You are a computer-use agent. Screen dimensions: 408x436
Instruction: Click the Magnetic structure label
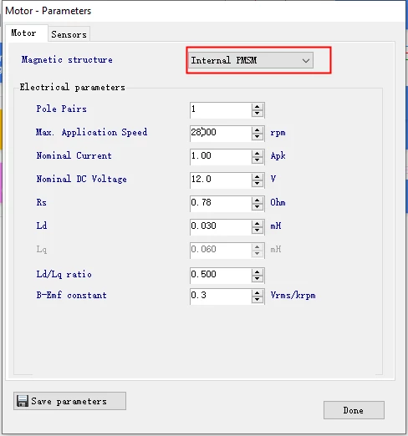point(67,59)
